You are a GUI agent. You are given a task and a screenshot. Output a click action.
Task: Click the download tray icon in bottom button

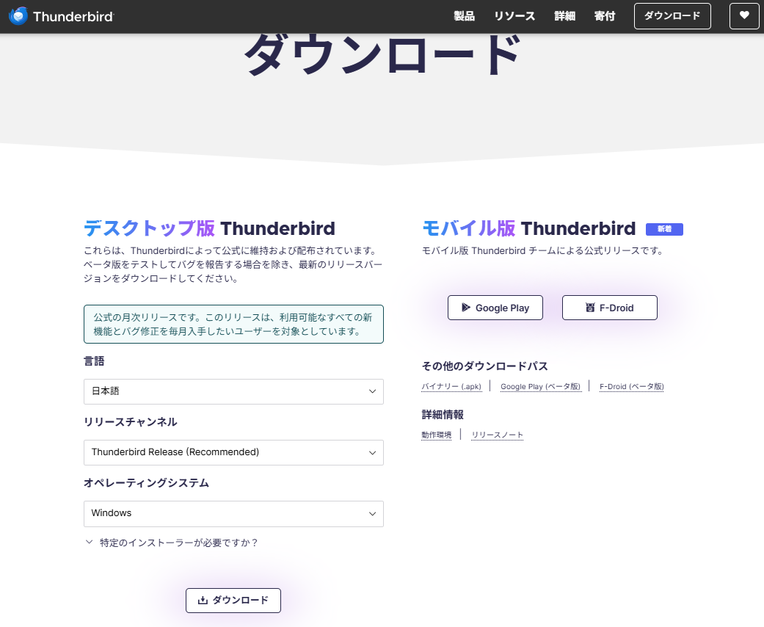pyautogui.click(x=203, y=600)
